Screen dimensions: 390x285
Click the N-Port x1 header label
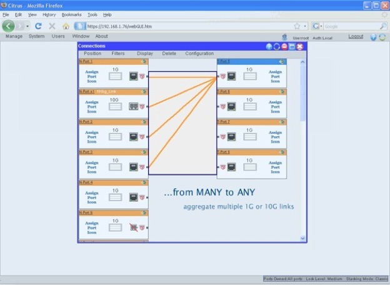pyautogui.click(x=86, y=91)
